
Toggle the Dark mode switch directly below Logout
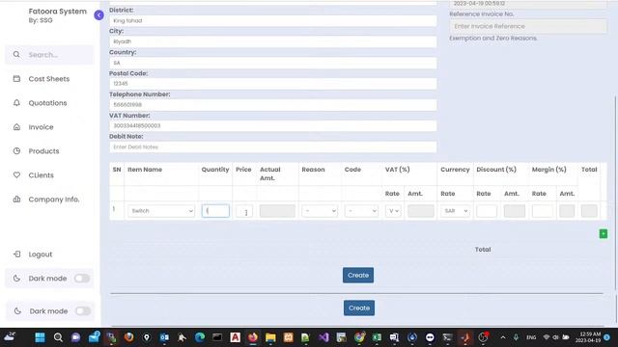pyautogui.click(x=82, y=279)
